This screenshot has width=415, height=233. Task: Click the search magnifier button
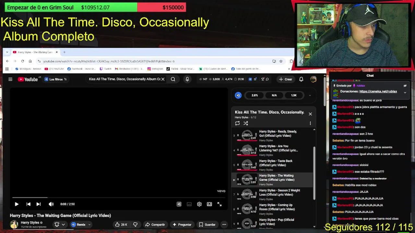(173, 79)
